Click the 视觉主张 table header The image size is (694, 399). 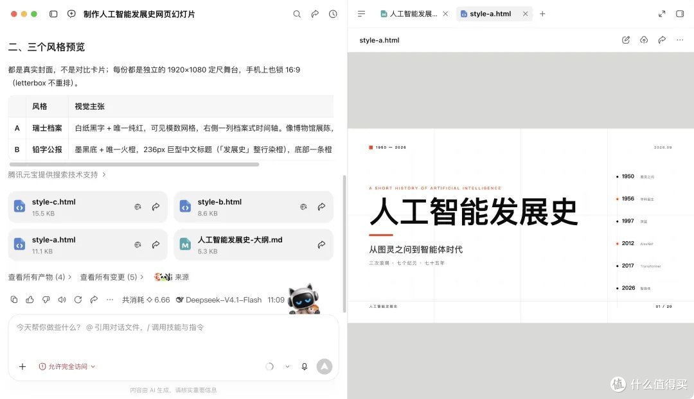(90, 106)
